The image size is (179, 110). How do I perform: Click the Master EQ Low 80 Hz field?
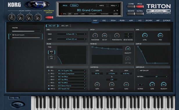tap(97, 74)
